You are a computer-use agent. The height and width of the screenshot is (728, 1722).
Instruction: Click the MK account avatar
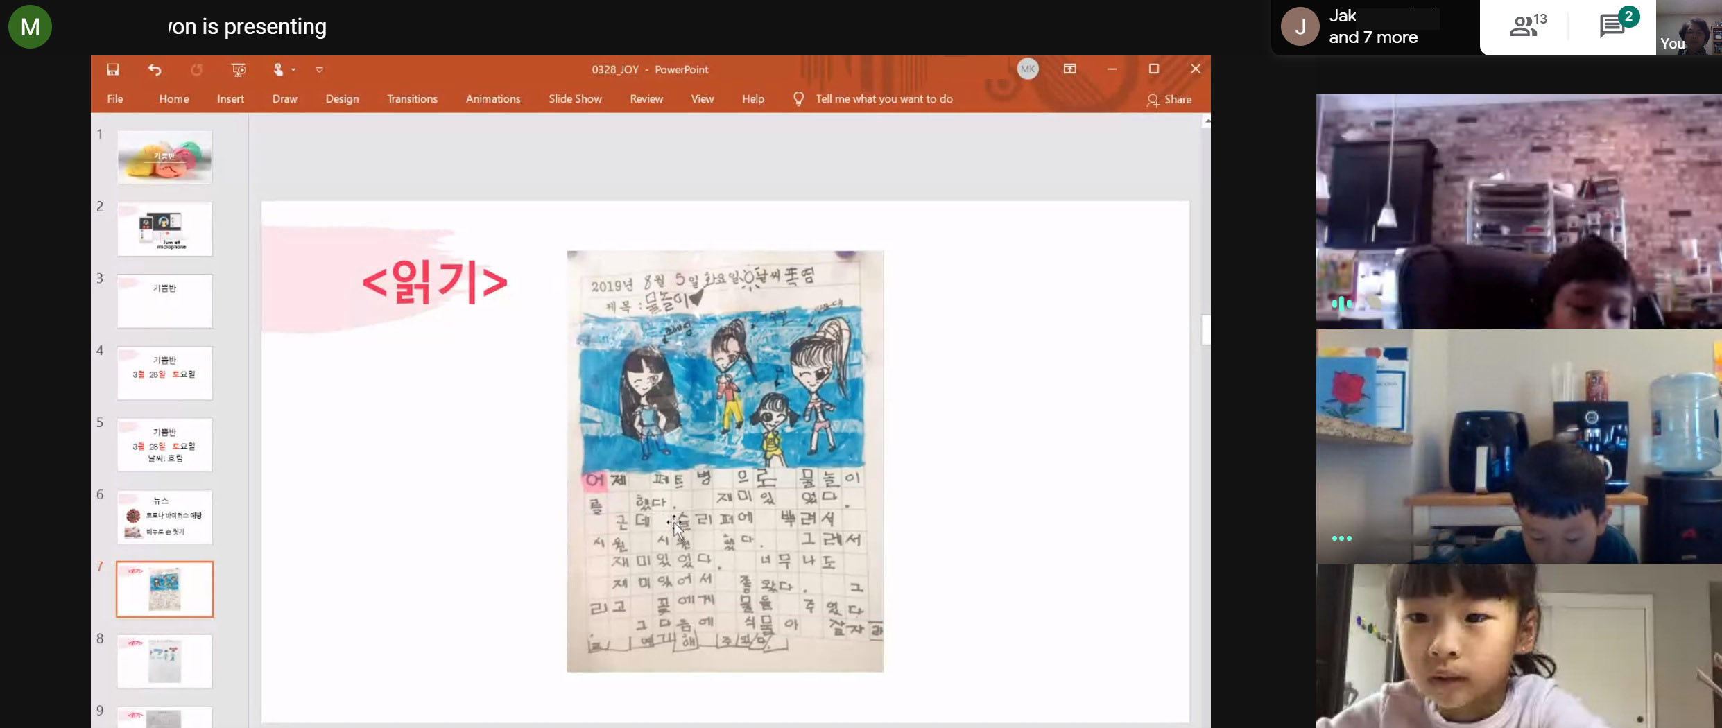click(x=1028, y=69)
